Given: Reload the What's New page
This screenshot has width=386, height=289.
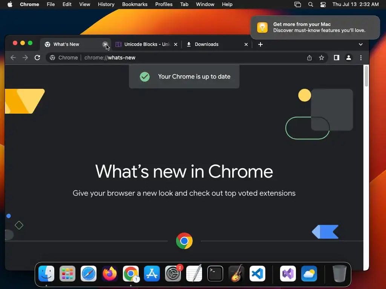Looking at the screenshot, I should 37,58.
